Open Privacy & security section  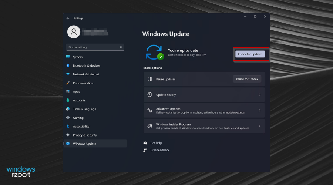(x=95, y=135)
